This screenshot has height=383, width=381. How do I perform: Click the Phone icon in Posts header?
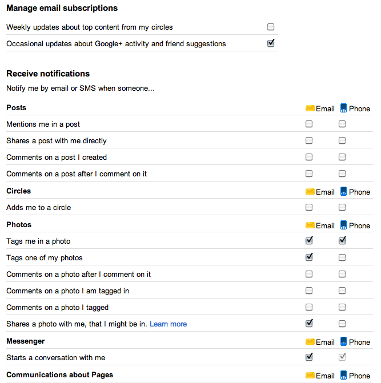click(x=343, y=108)
